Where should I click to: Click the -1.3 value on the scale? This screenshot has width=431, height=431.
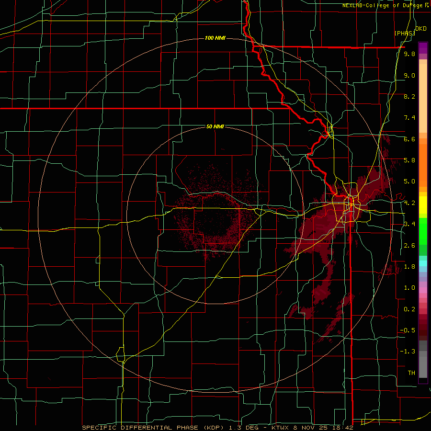pos(408,352)
